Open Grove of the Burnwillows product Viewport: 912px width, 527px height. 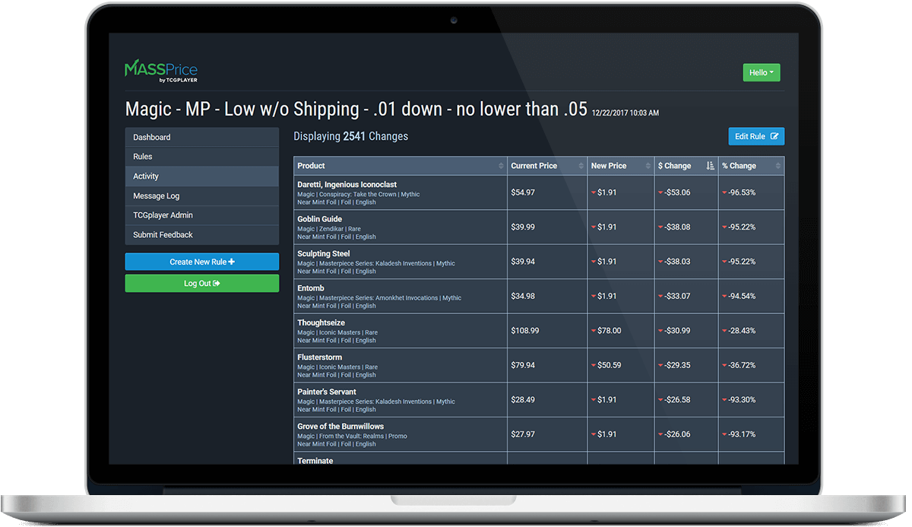[x=340, y=427]
